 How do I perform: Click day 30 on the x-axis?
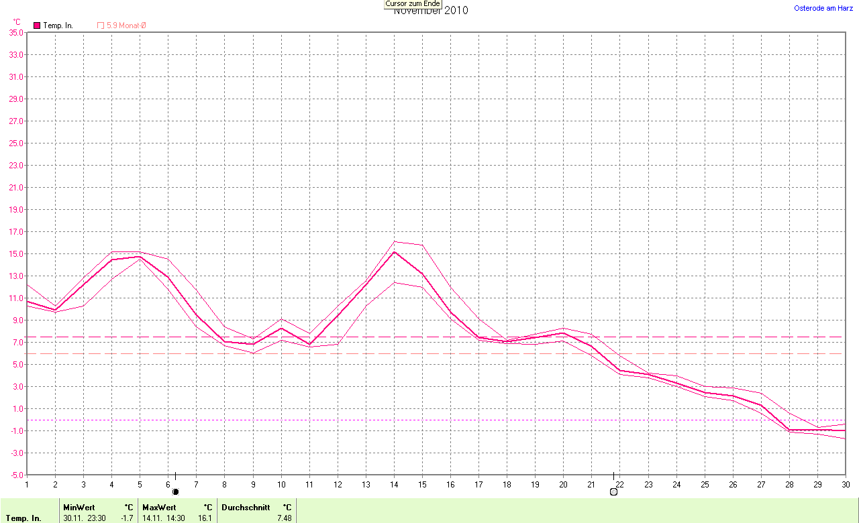coord(846,484)
